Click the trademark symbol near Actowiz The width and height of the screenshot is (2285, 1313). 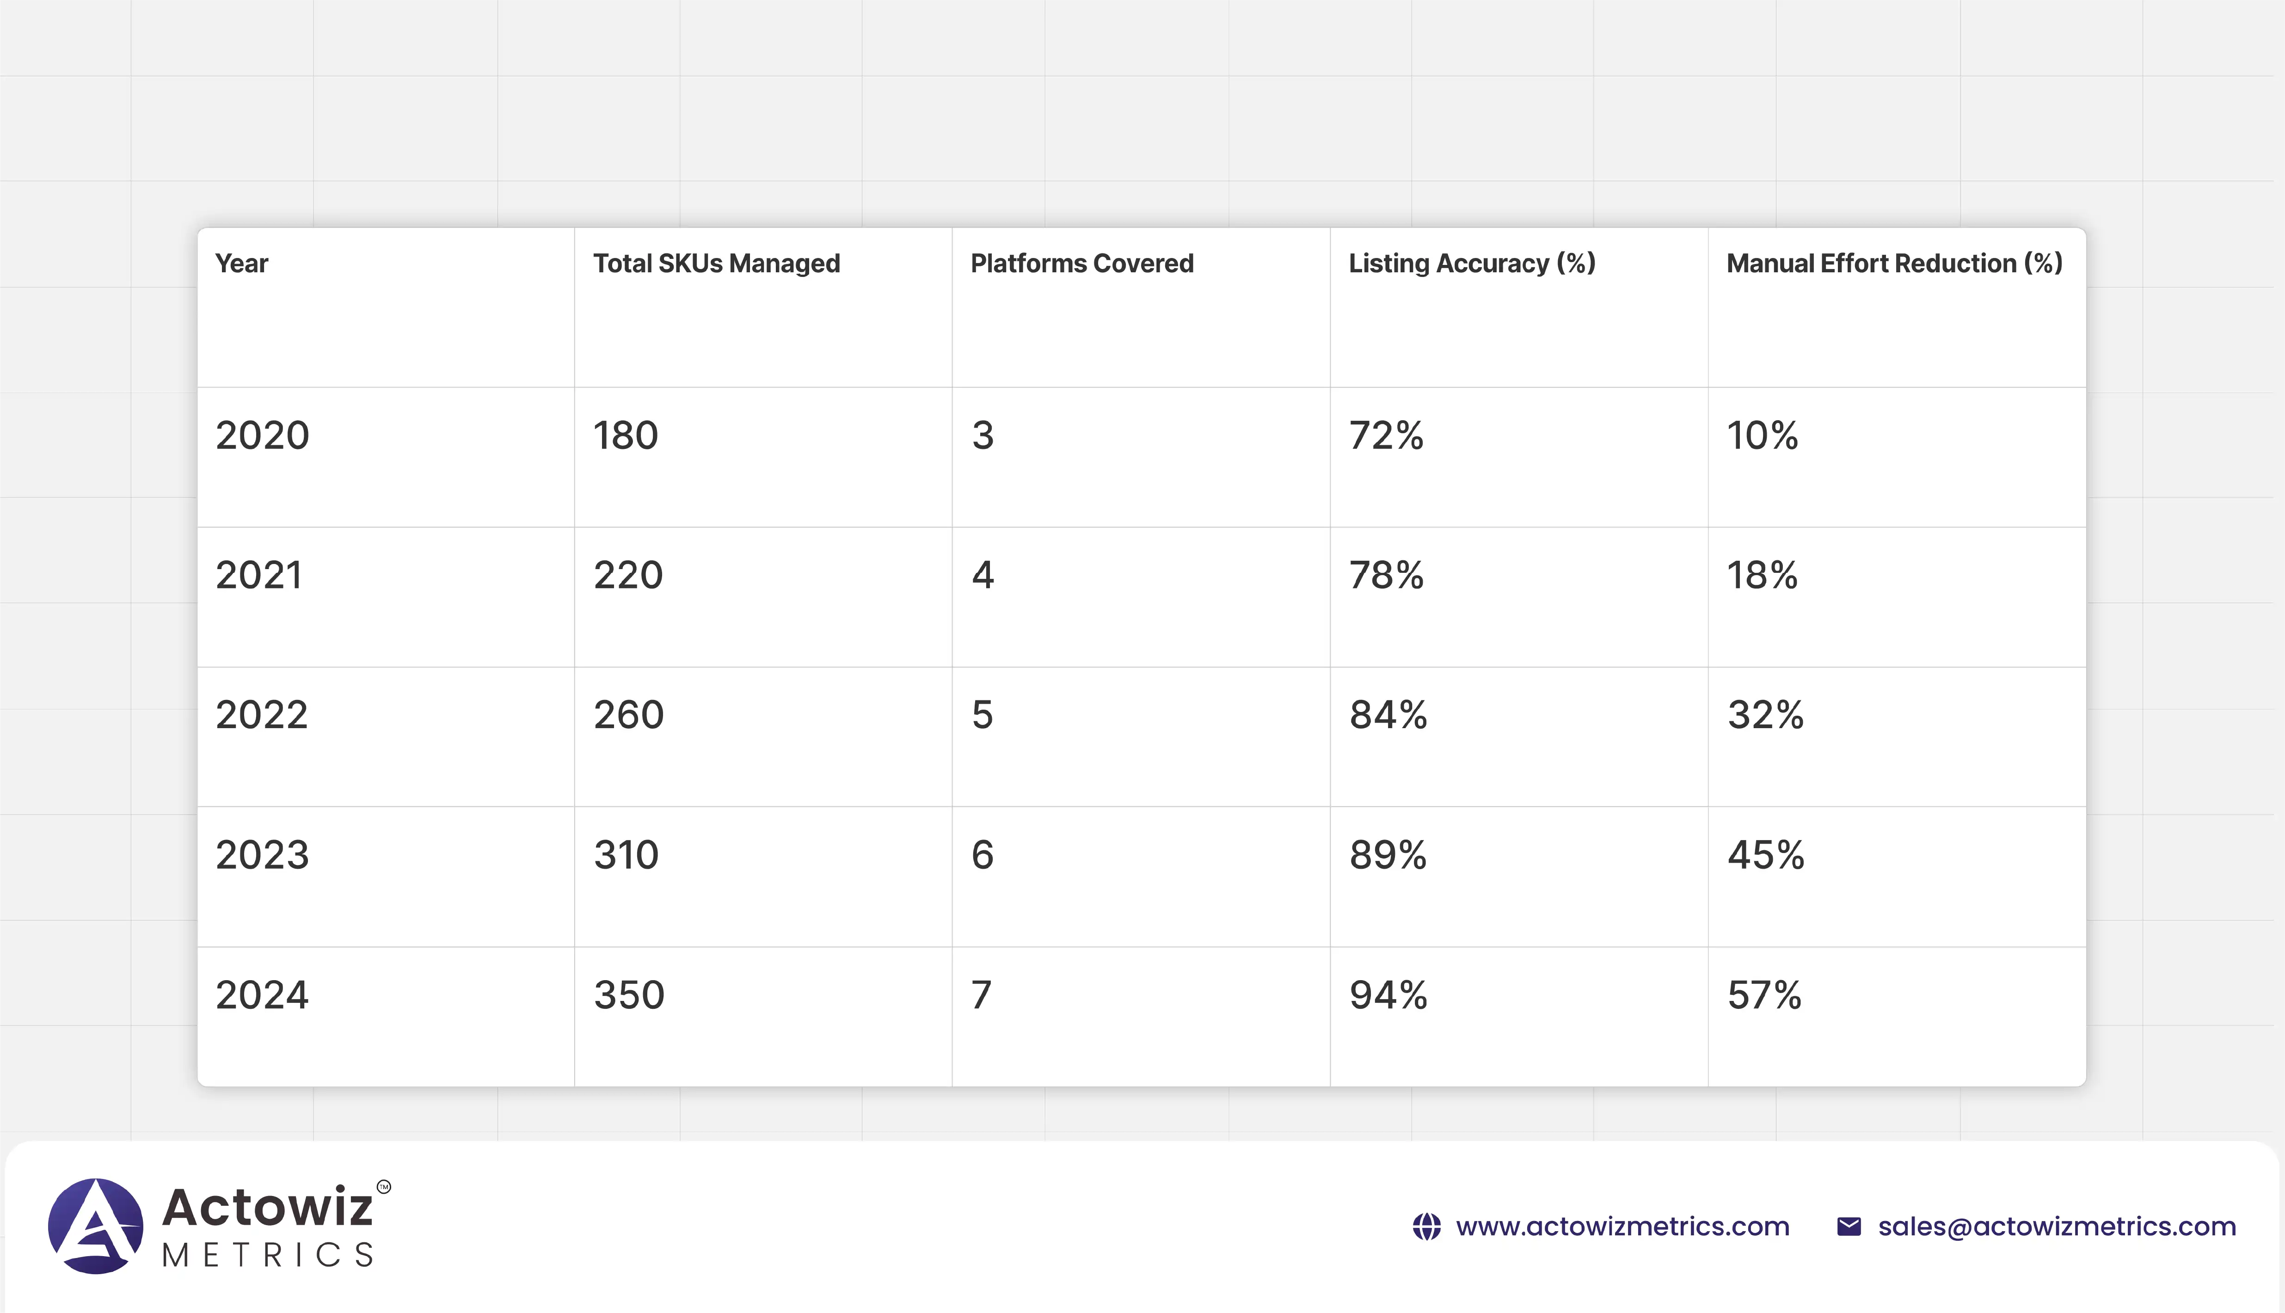383,1187
